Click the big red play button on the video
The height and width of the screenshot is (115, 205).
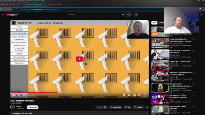(x=79, y=59)
